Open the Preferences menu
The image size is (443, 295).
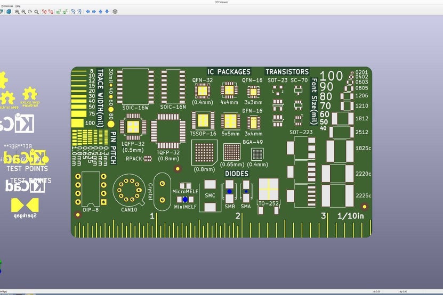point(7,6)
